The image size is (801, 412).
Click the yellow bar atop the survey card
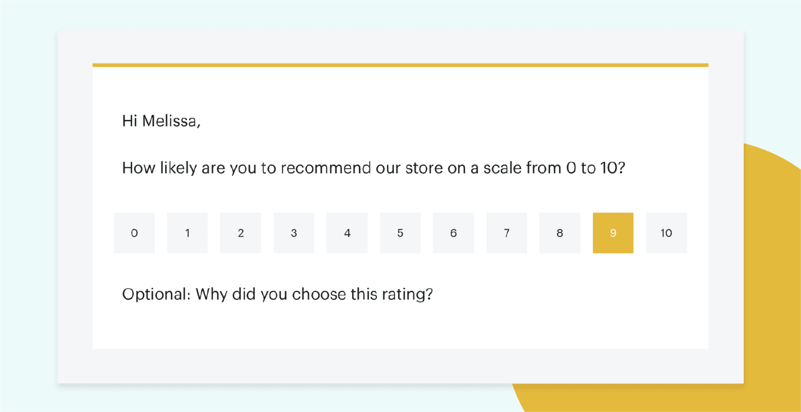(400, 65)
